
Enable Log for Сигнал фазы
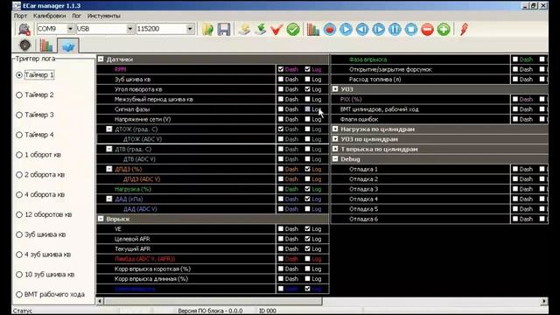coord(307,109)
